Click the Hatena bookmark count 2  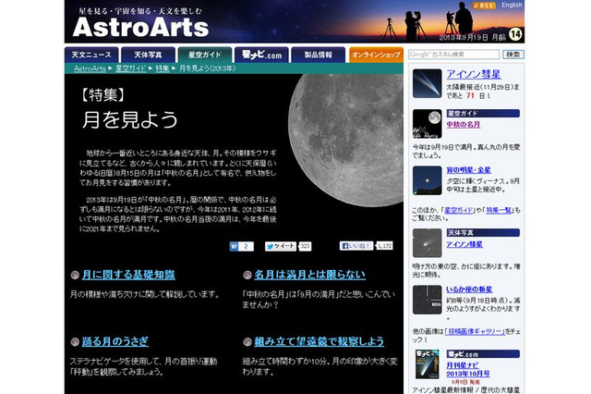coord(246,246)
